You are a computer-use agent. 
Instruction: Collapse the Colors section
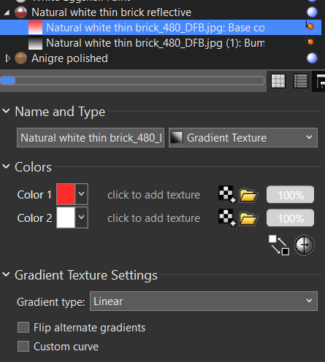click(x=6, y=166)
